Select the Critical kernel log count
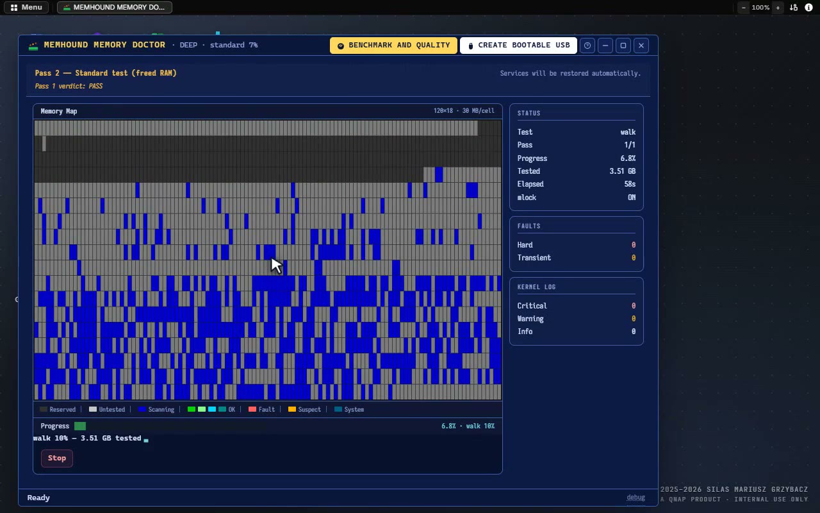Viewport: 820px width, 513px height. tap(634, 306)
